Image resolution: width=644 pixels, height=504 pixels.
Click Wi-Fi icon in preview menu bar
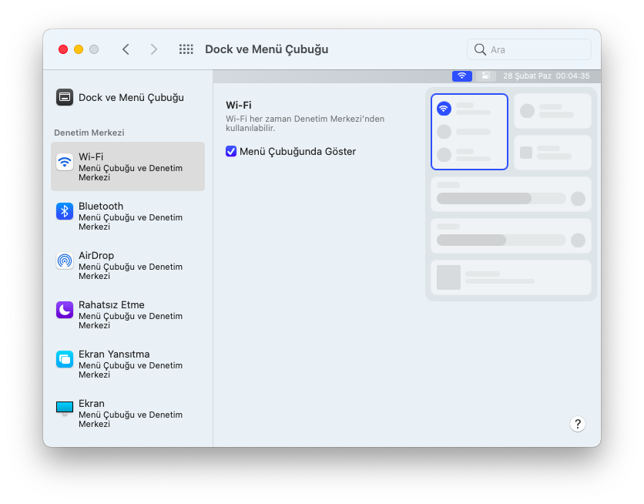pyautogui.click(x=462, y=76)
